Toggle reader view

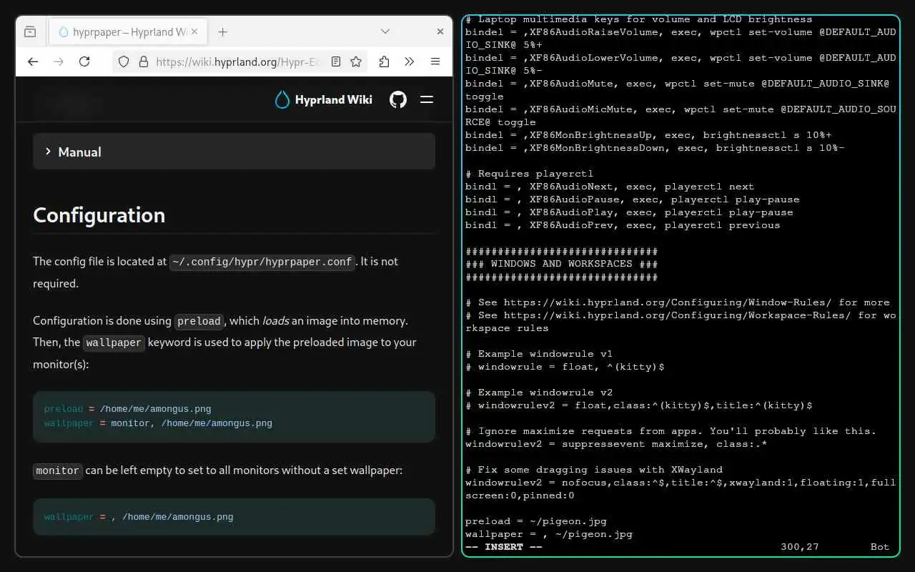(x=336, y=61)
